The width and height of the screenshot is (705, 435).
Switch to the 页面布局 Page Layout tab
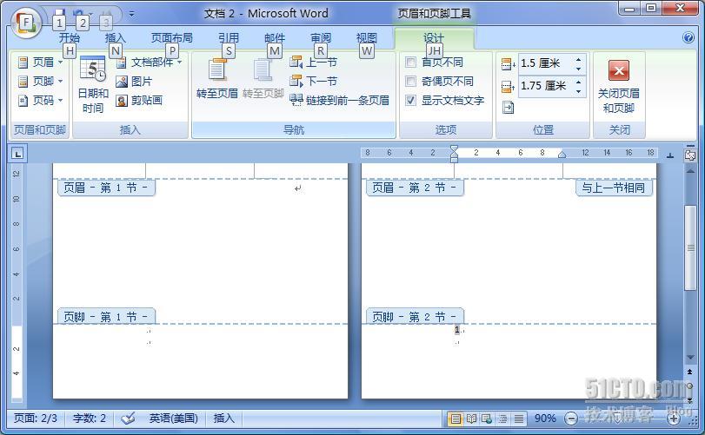172,38
